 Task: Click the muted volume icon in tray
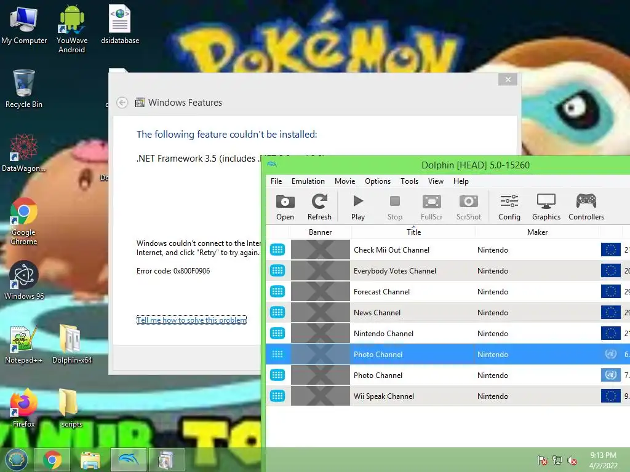click(x=572, y=460)
